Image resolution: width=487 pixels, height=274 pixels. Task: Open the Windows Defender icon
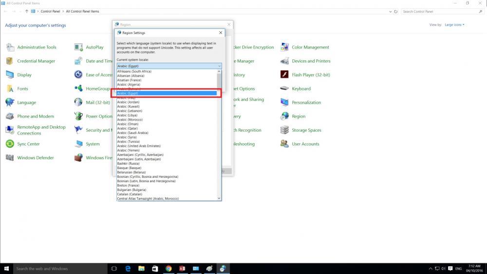click(10, 157)
